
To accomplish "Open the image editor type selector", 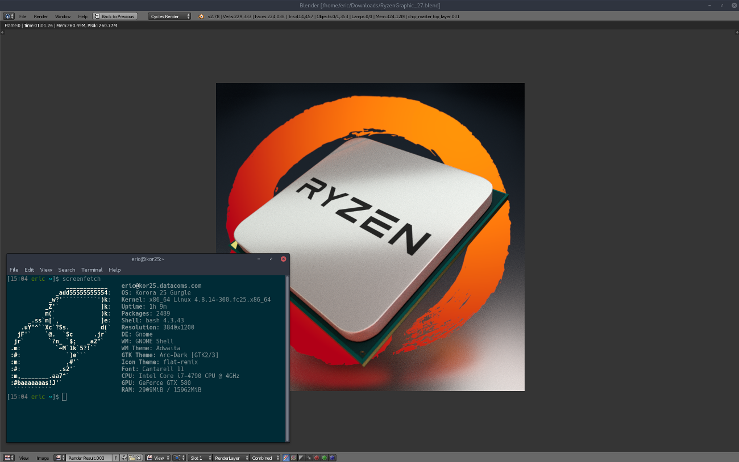I will point(9,458).
